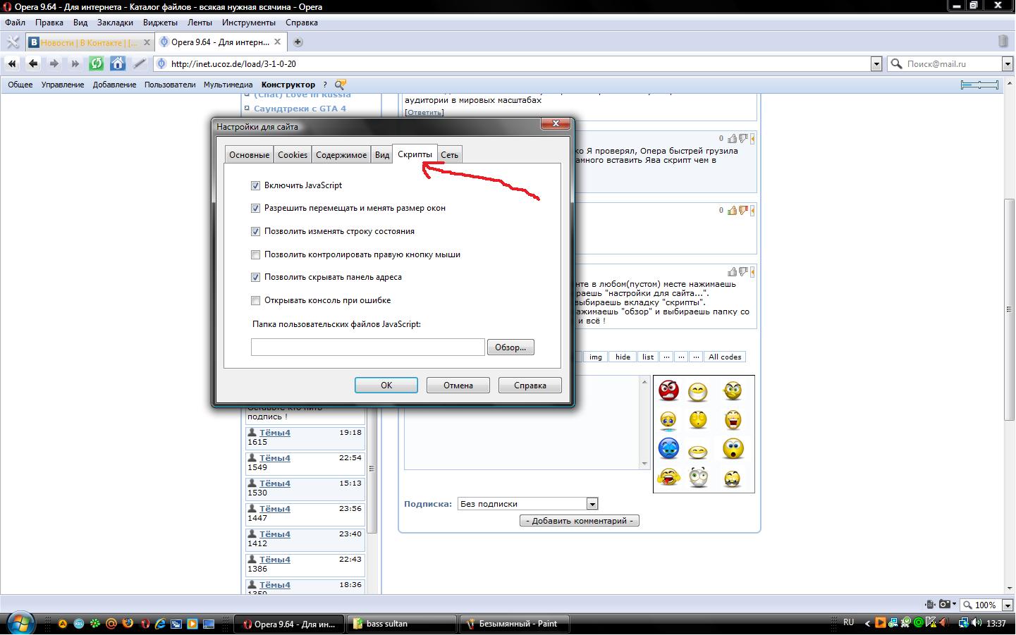The image size is (1016, 635).
Task: Toggle 'Позволить скрывать панель адреса' checkbox
Action: click(255, 277)
